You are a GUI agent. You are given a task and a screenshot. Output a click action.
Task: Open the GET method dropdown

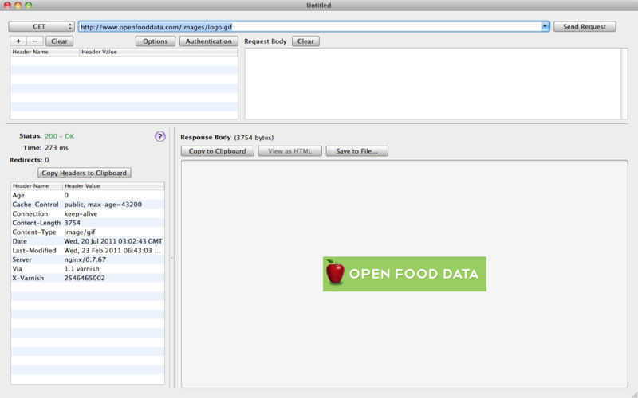point(41,27)
